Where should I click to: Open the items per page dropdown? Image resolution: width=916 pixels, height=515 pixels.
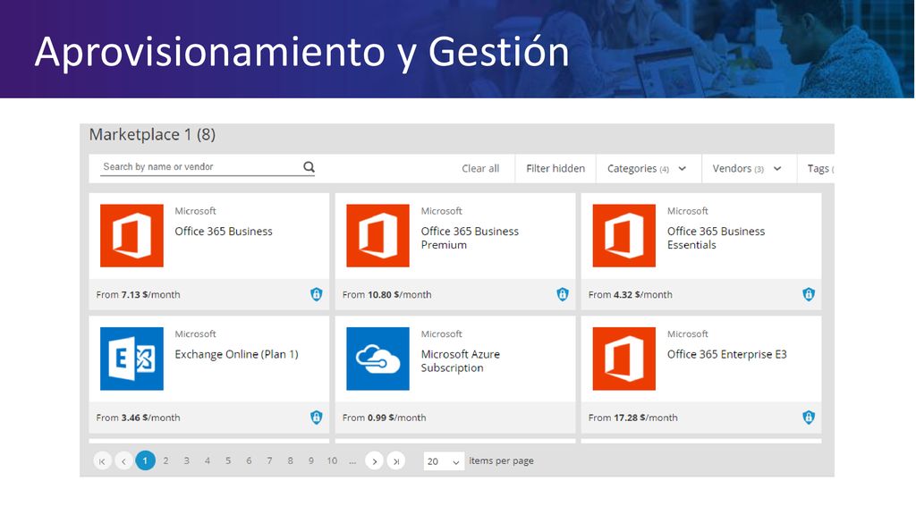pyautogui.click(x=444, y=461)
